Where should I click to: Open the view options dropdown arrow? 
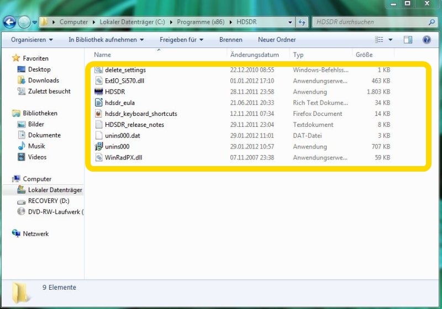[391, 40]
